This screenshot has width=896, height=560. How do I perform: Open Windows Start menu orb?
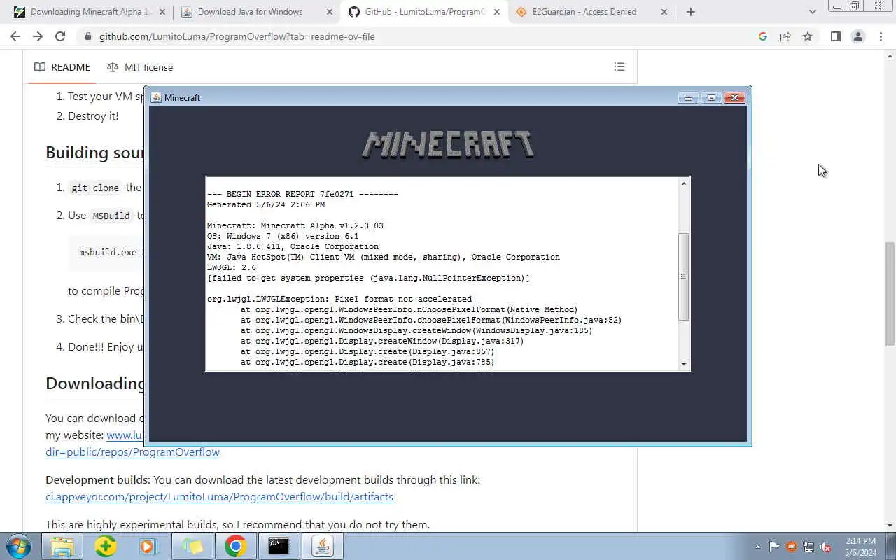[18, 546]
